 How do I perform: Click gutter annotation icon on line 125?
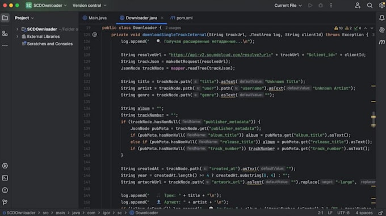point(95,35)
